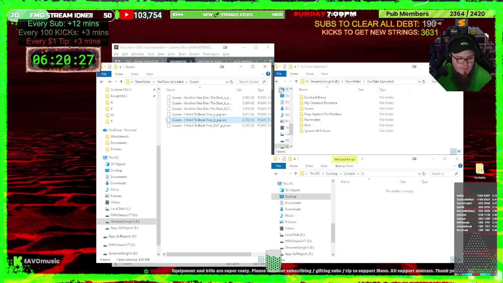Click the Back arrow in Queen window
The width and height of the screenshot is (503, 283).
coord(102,82)
